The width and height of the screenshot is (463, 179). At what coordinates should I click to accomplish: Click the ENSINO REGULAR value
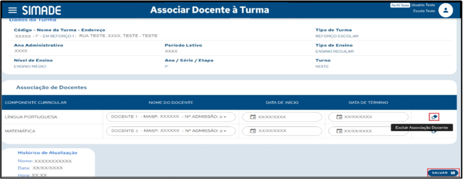(x=335, y=51)
